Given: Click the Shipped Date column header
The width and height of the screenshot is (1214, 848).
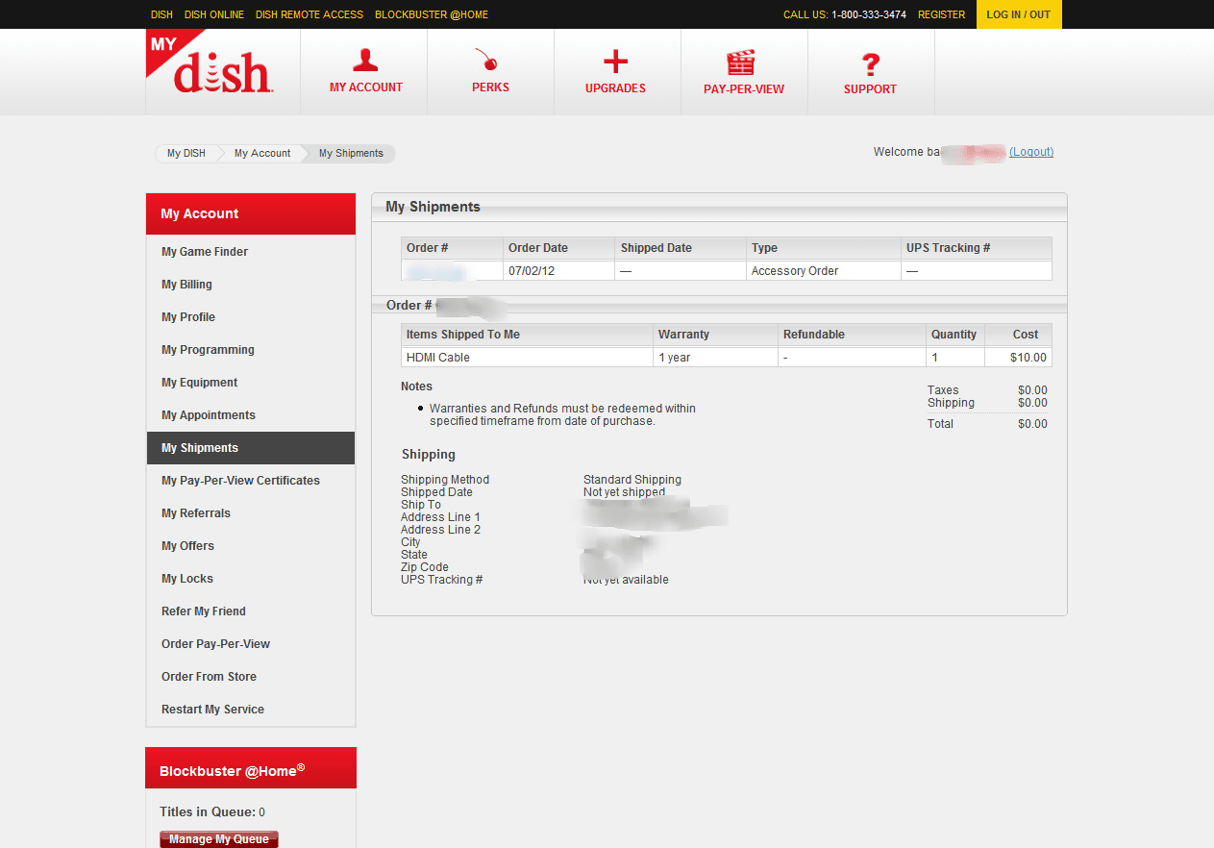Looking at the screenshot, I should coord(681,248).
